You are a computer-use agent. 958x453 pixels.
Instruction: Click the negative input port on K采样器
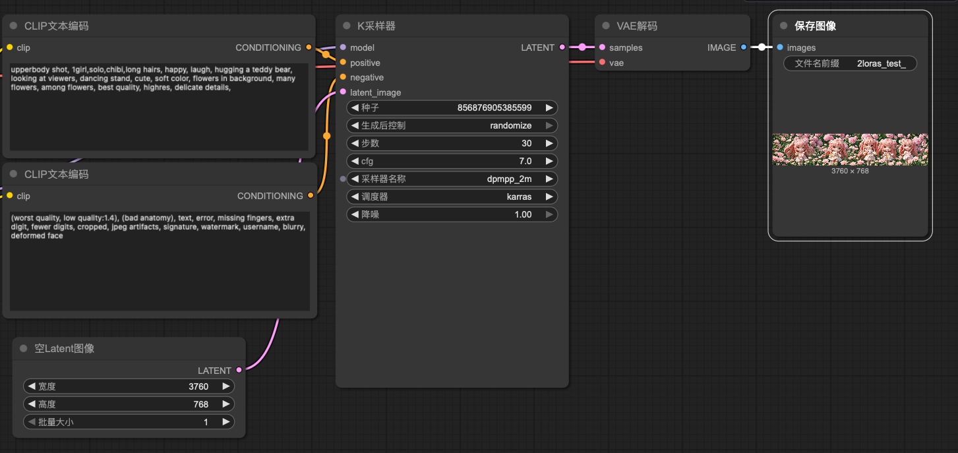coord(343,77)
